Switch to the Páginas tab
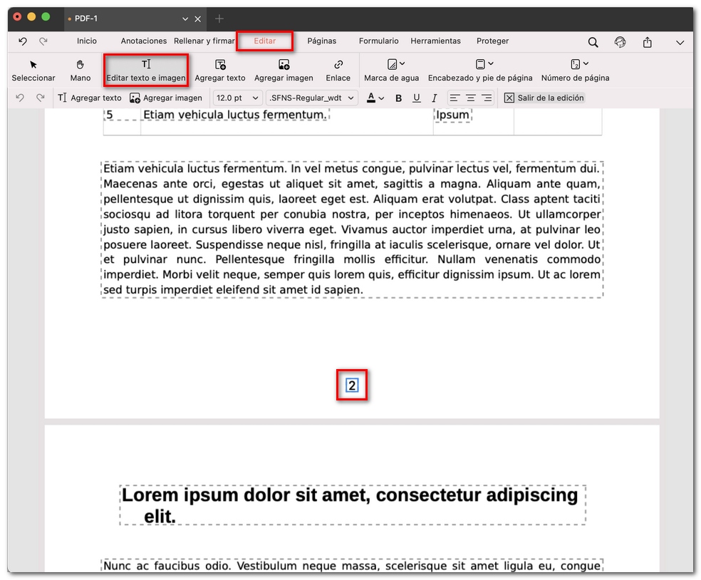 click(322, 41)
